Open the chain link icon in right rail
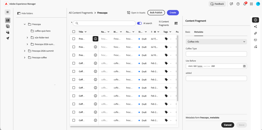The image size is (262, 130). 255,33
